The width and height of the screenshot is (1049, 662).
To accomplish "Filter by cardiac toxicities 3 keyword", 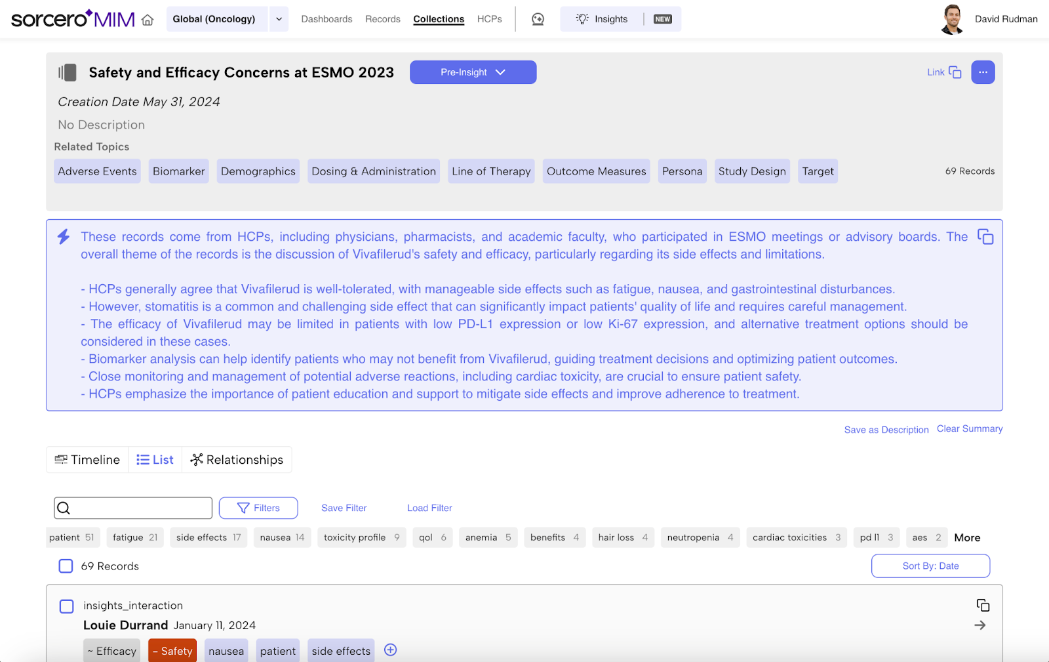I will [x=797, y=537].
